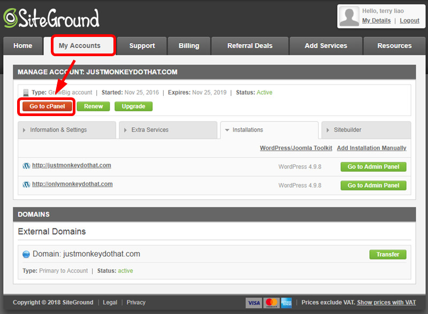The image size is (428, 314).
Task: Select the MasterCard payment icon
Action: point(271,303)
